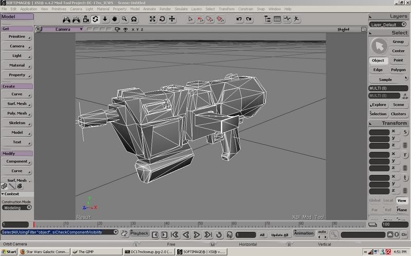This screenshot has height=256, width=411.
Task: Open the Explorer tree view icon
Action: (268, 19)
